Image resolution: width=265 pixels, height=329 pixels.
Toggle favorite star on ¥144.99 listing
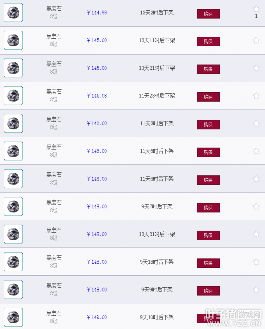(256, 9)
